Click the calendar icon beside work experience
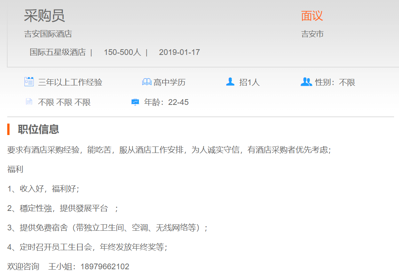The image size is (399, 275). [29, 82]
